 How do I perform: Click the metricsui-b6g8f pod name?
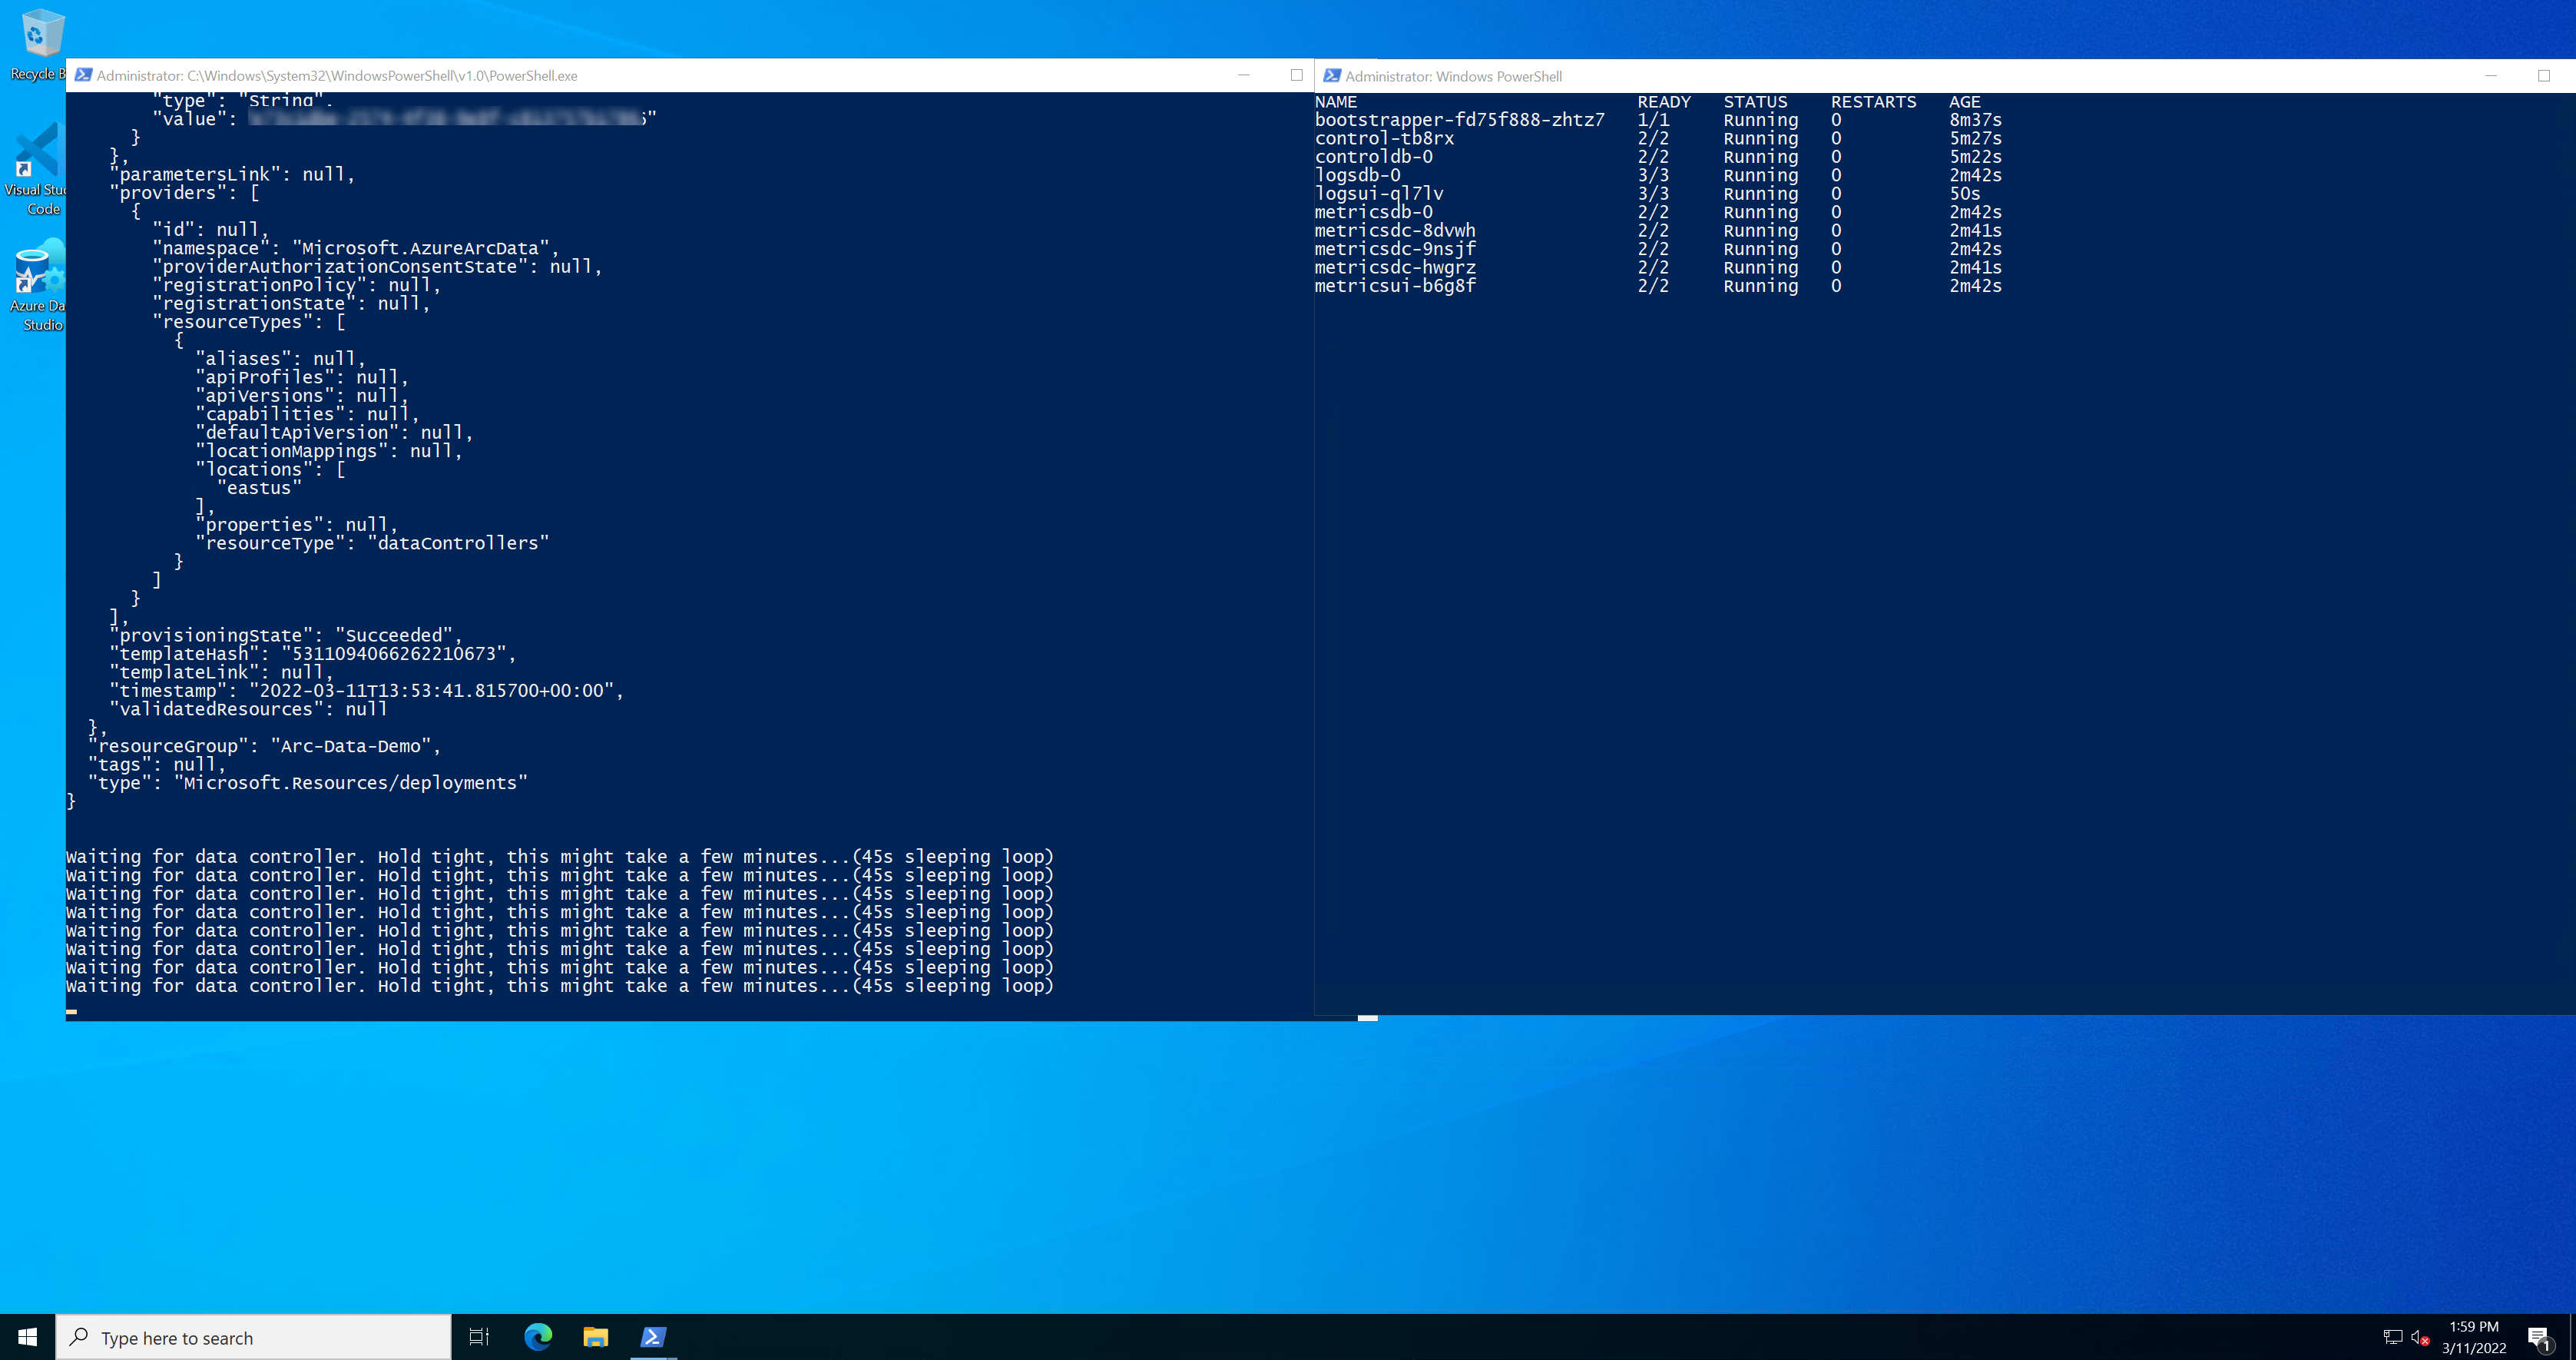coord(1395,286)
